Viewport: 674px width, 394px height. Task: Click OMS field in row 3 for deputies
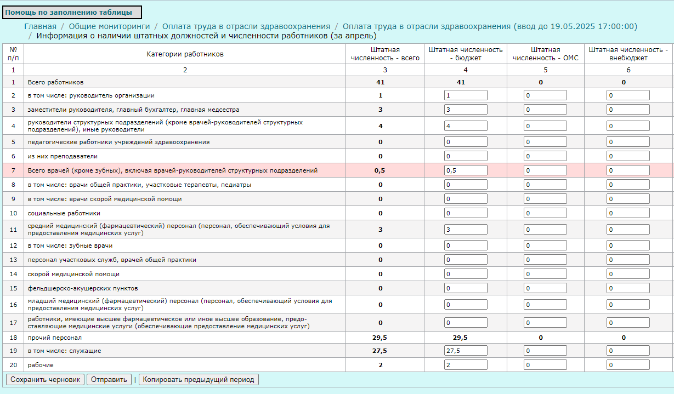click(x=545, y=110)
